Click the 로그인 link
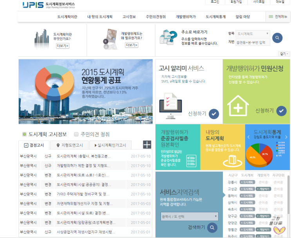This screenshot has height=238, width=291. pos(215,2)
